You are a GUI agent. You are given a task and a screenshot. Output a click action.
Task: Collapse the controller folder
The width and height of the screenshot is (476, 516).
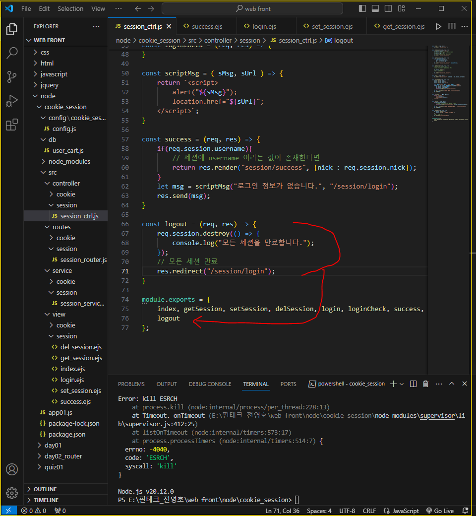66,183
